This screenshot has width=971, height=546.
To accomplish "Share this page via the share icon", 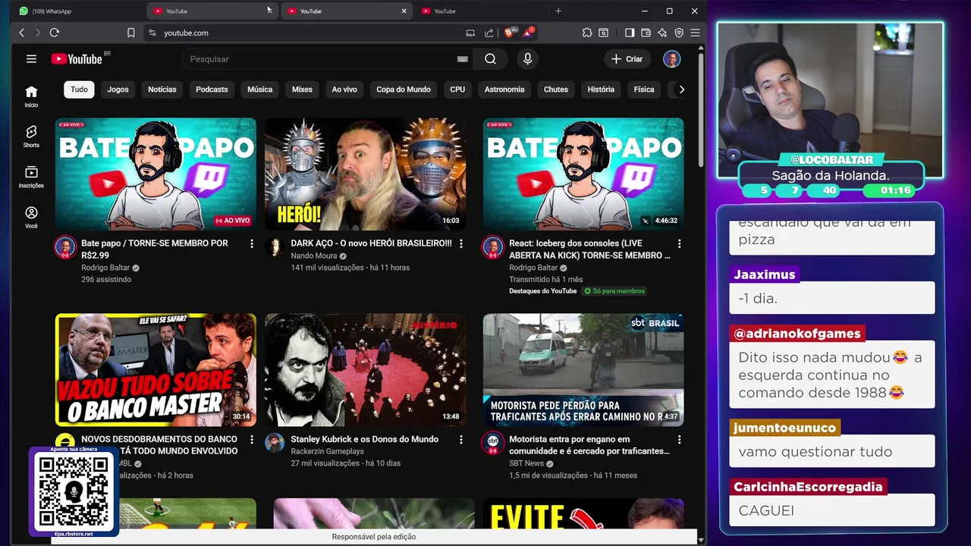I will point(489,33).
